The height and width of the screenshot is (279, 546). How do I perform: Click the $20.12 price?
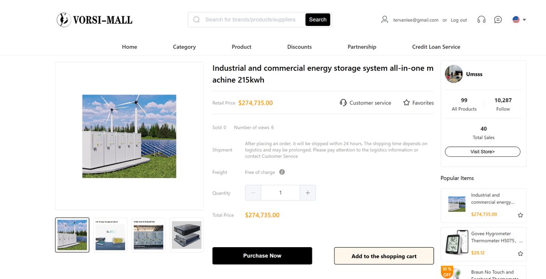(478, 253)
